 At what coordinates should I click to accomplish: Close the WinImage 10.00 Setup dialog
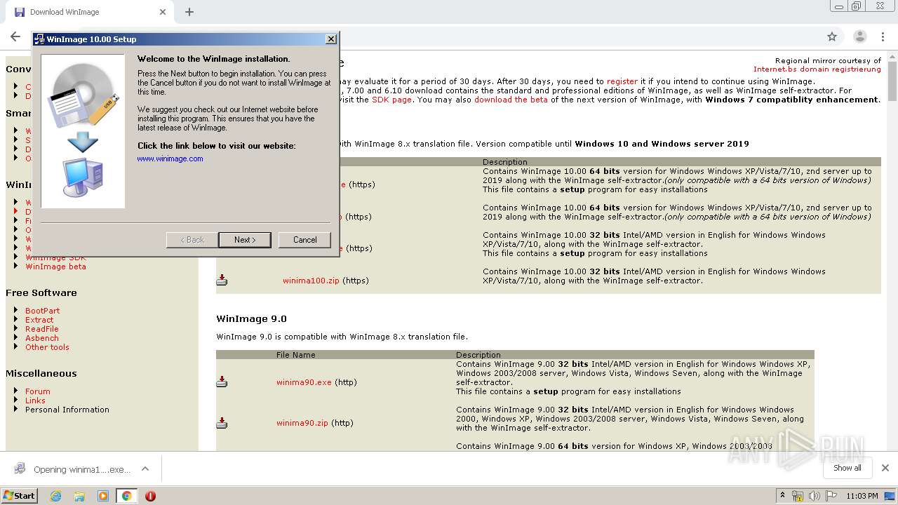(331, 39)
